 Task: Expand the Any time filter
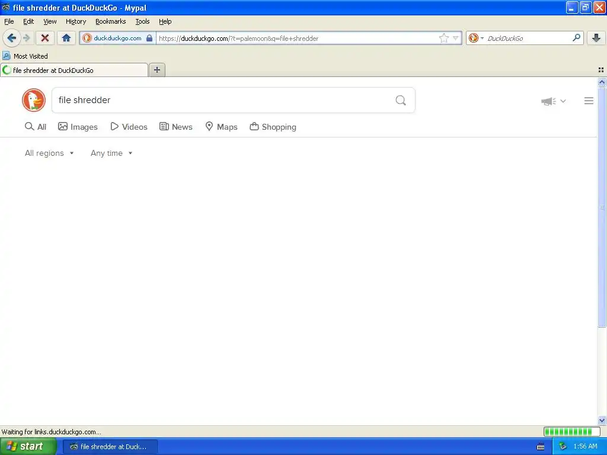click(x=111, y=153)
